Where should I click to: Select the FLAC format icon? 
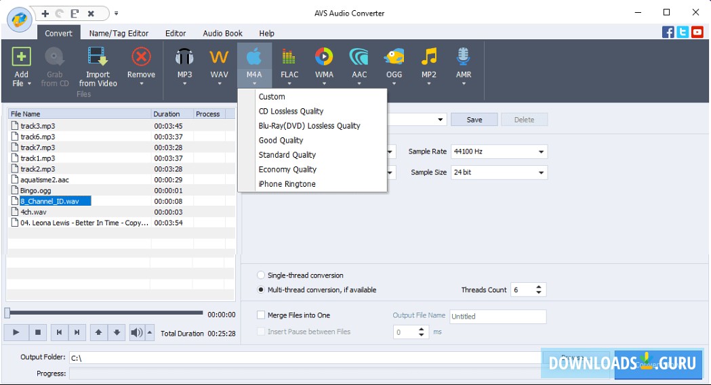tap(289, 58)
